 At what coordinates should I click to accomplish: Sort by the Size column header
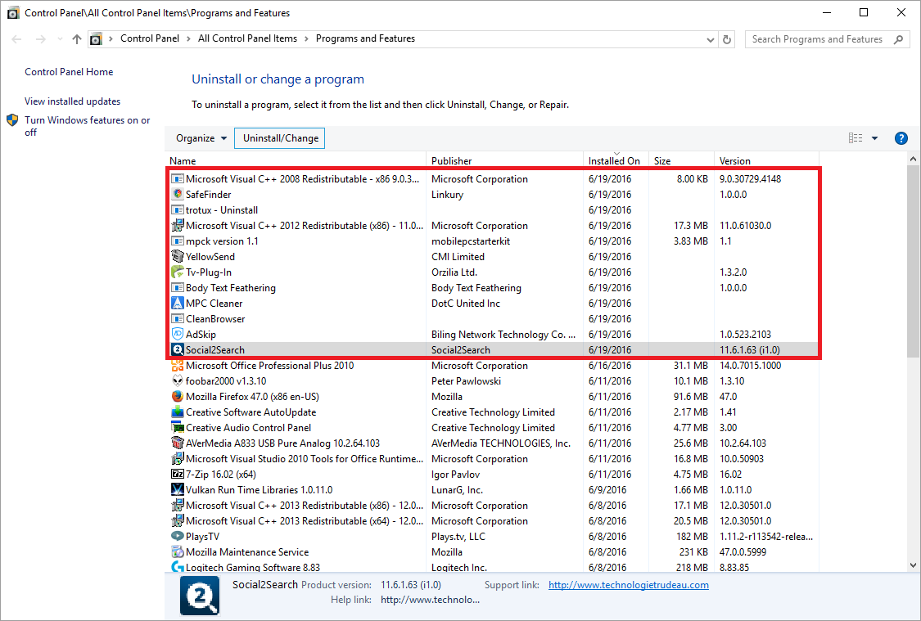click(x=681, y=161)
